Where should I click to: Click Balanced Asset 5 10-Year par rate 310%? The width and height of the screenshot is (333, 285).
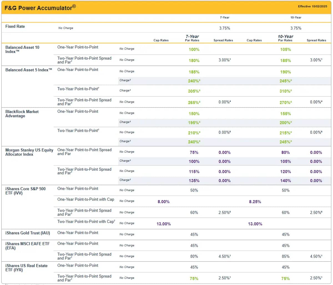(x=286, y=91)
